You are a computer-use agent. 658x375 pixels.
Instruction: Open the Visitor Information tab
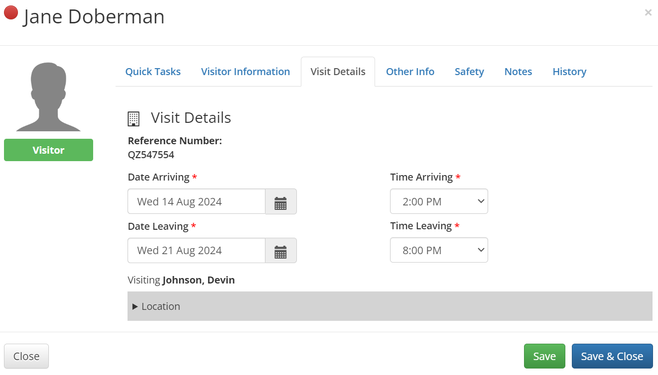click(245, 72)
